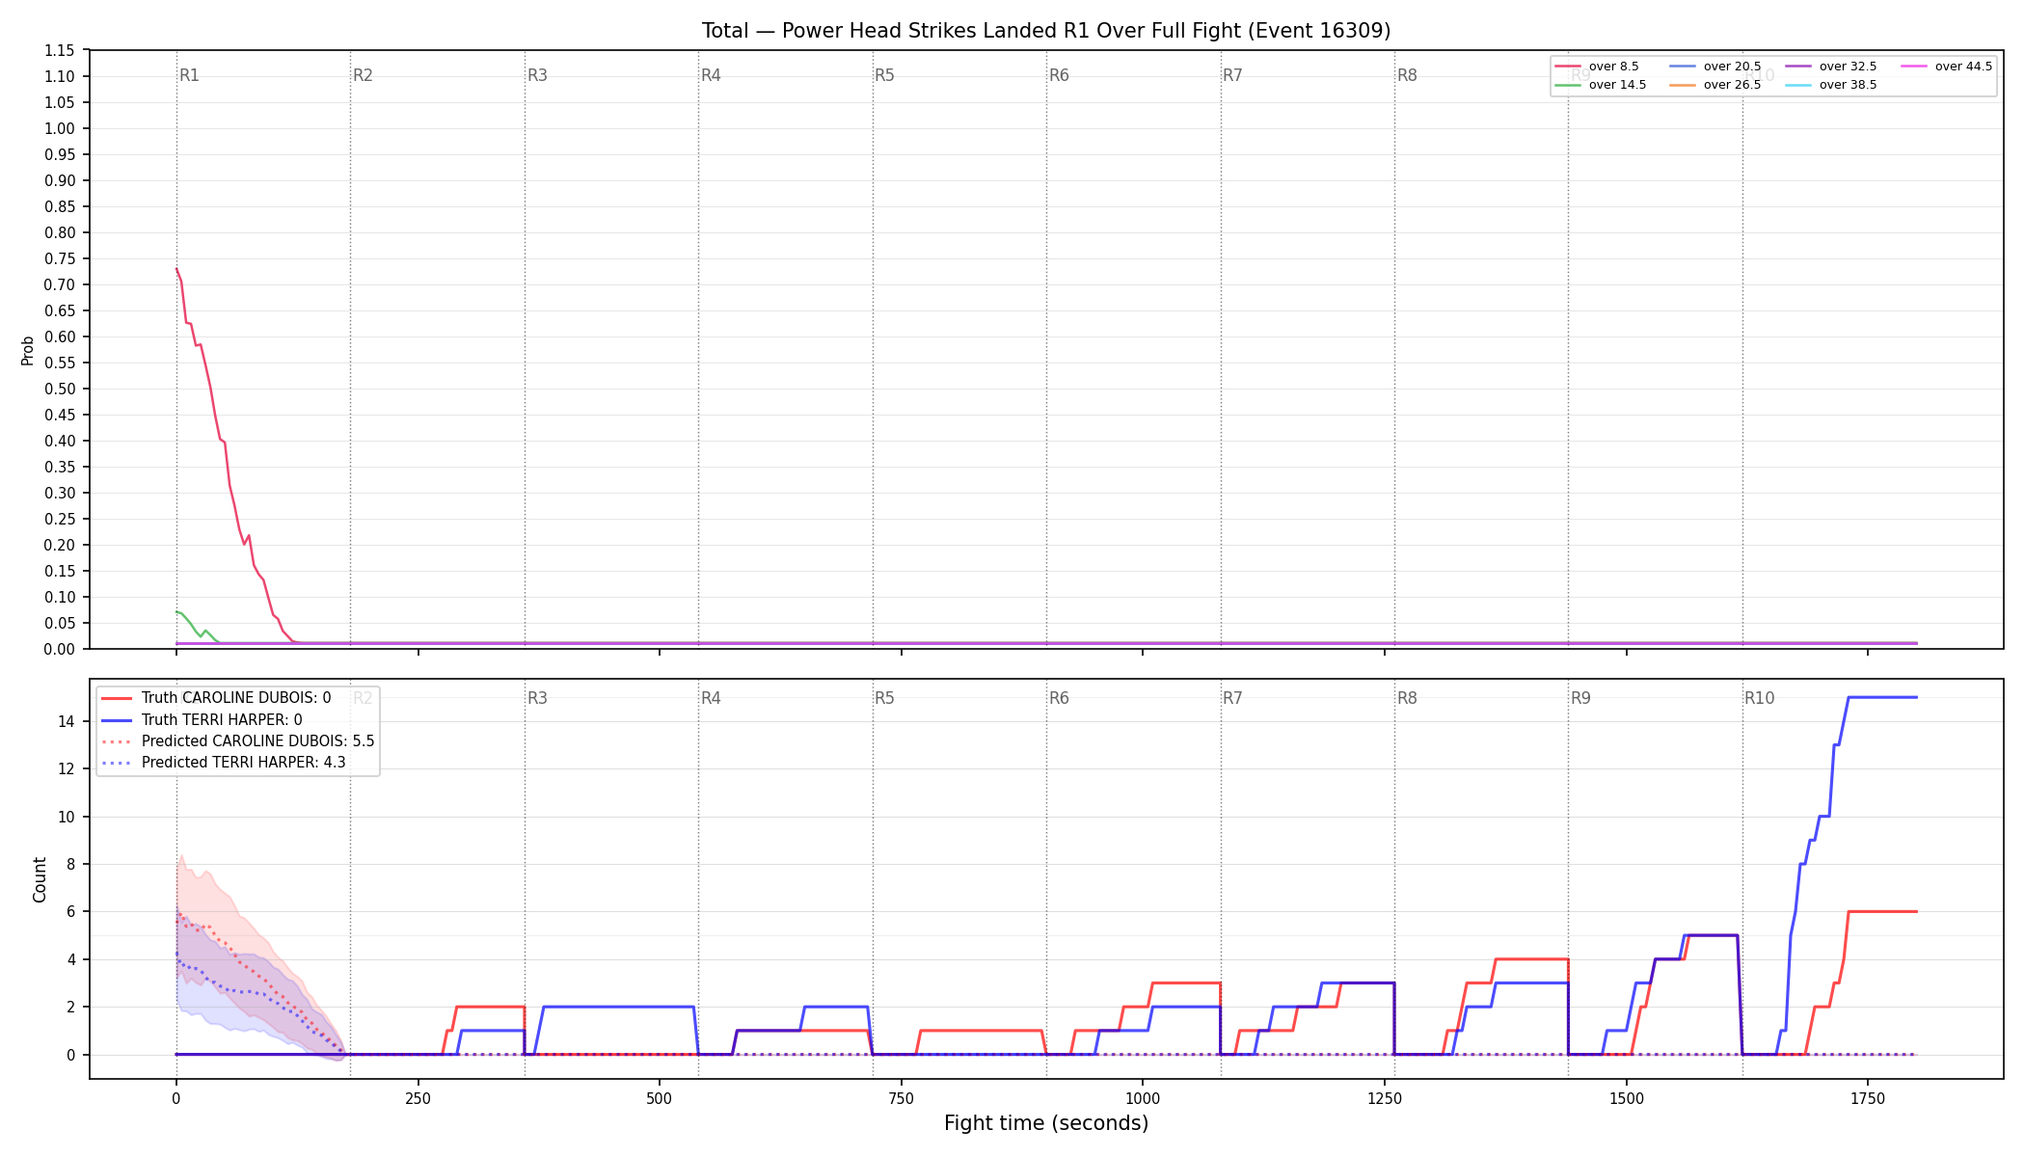Select the 'over 20.5' legend entry

tap(1715, 67)
